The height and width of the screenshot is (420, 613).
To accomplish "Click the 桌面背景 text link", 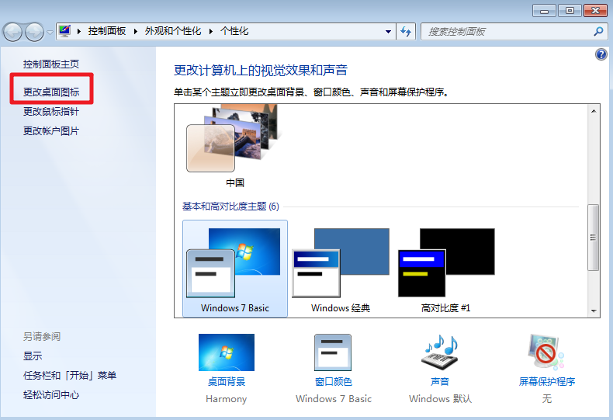I will point(227,382).
